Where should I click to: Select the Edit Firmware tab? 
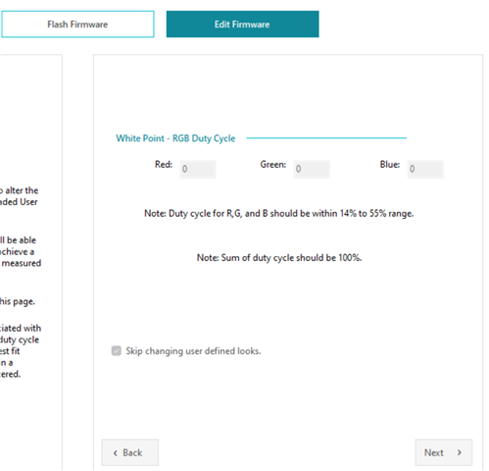(x=242, y=25)
